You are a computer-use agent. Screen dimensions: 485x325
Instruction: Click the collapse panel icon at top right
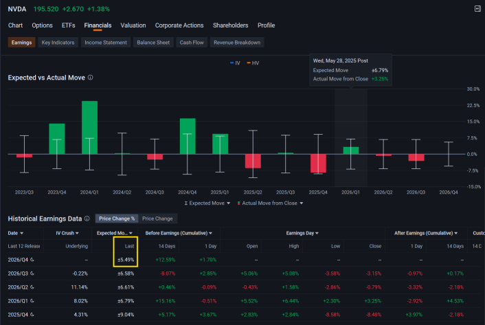pos(477,9)
